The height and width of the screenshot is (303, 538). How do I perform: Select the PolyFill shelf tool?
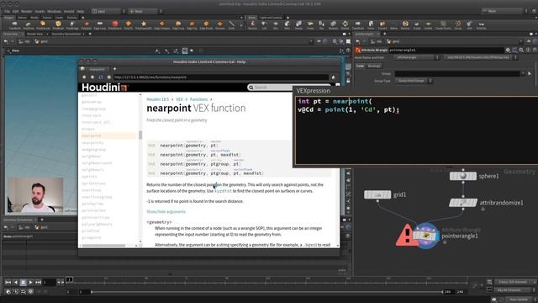[129, 24]
